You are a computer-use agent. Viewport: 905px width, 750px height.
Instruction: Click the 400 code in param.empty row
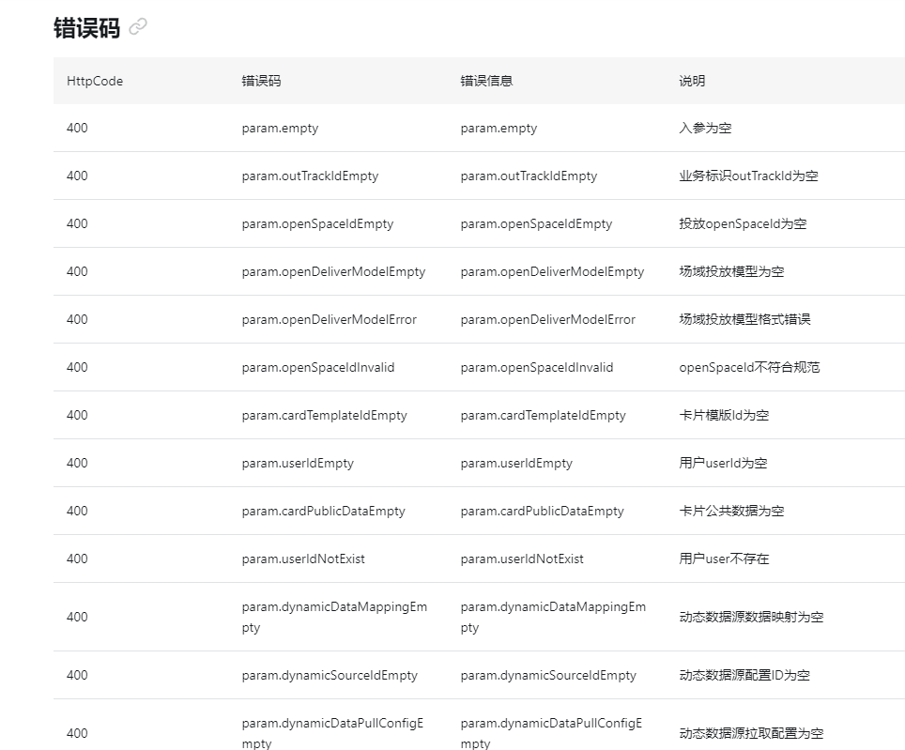coord(77,128)
